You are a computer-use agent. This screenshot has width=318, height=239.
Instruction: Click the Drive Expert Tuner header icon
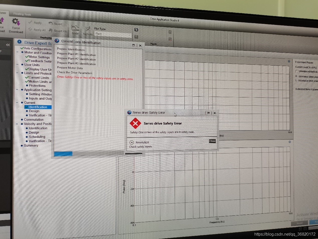click(19, 42)
